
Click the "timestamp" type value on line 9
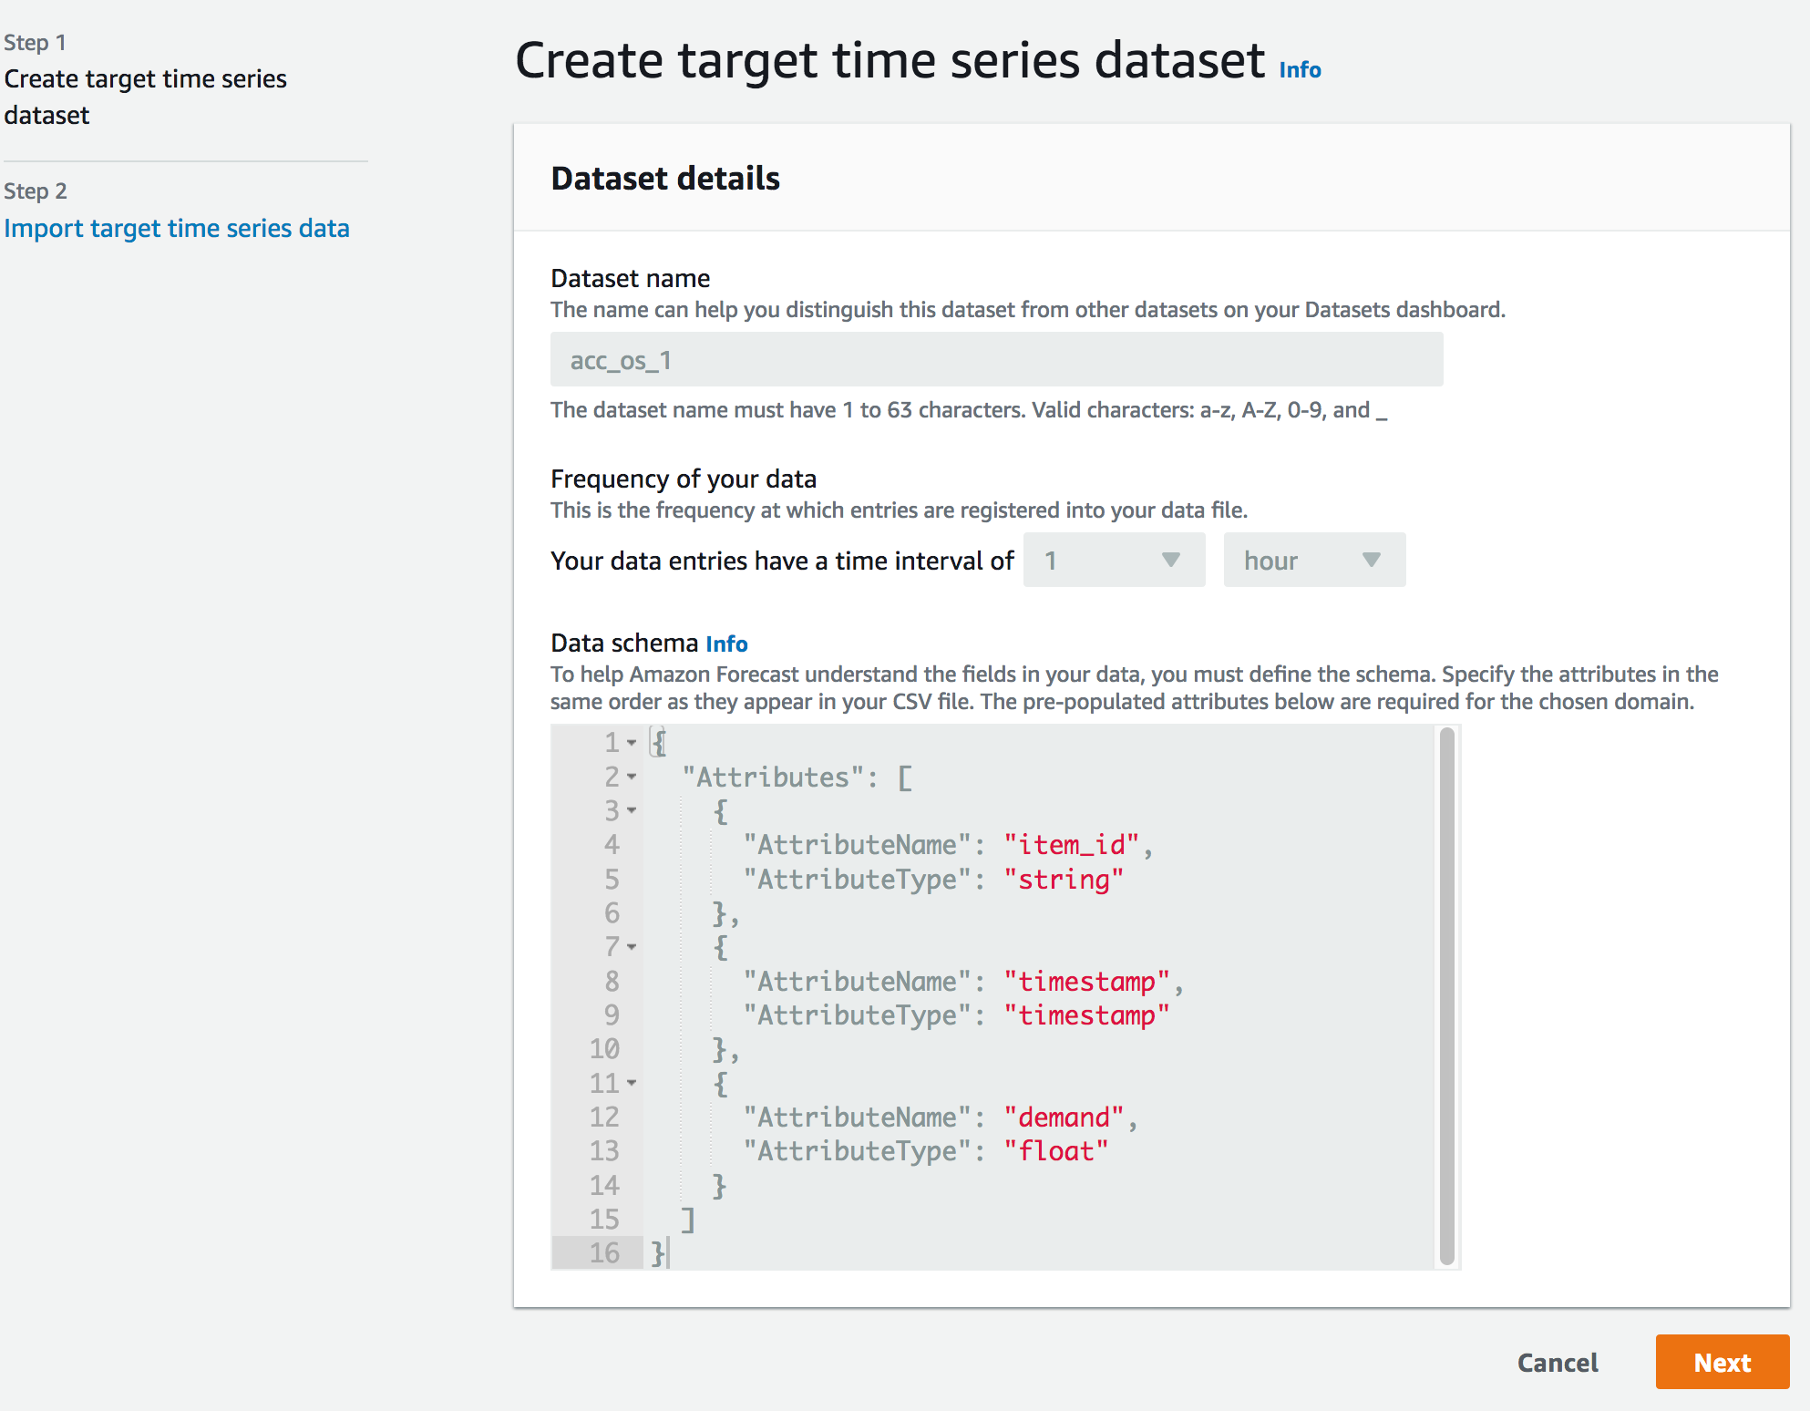(1086, 1015)
